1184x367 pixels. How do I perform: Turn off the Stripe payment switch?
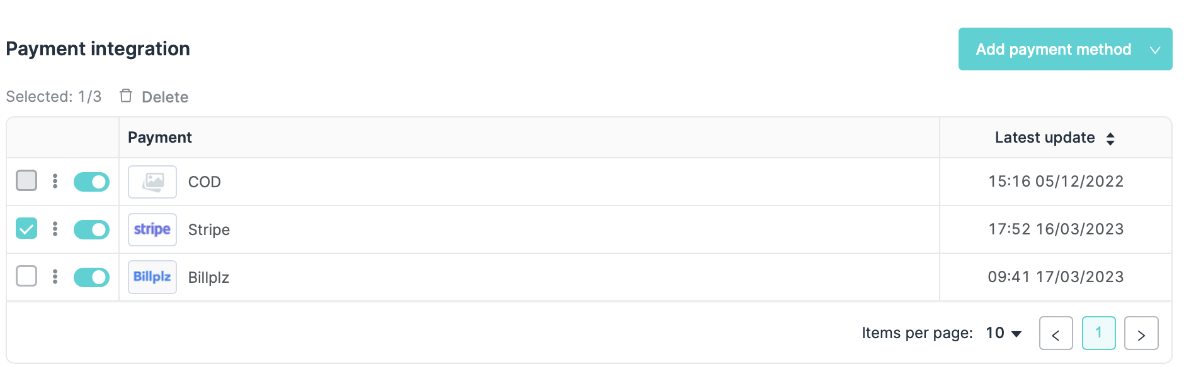click(91, 229)
